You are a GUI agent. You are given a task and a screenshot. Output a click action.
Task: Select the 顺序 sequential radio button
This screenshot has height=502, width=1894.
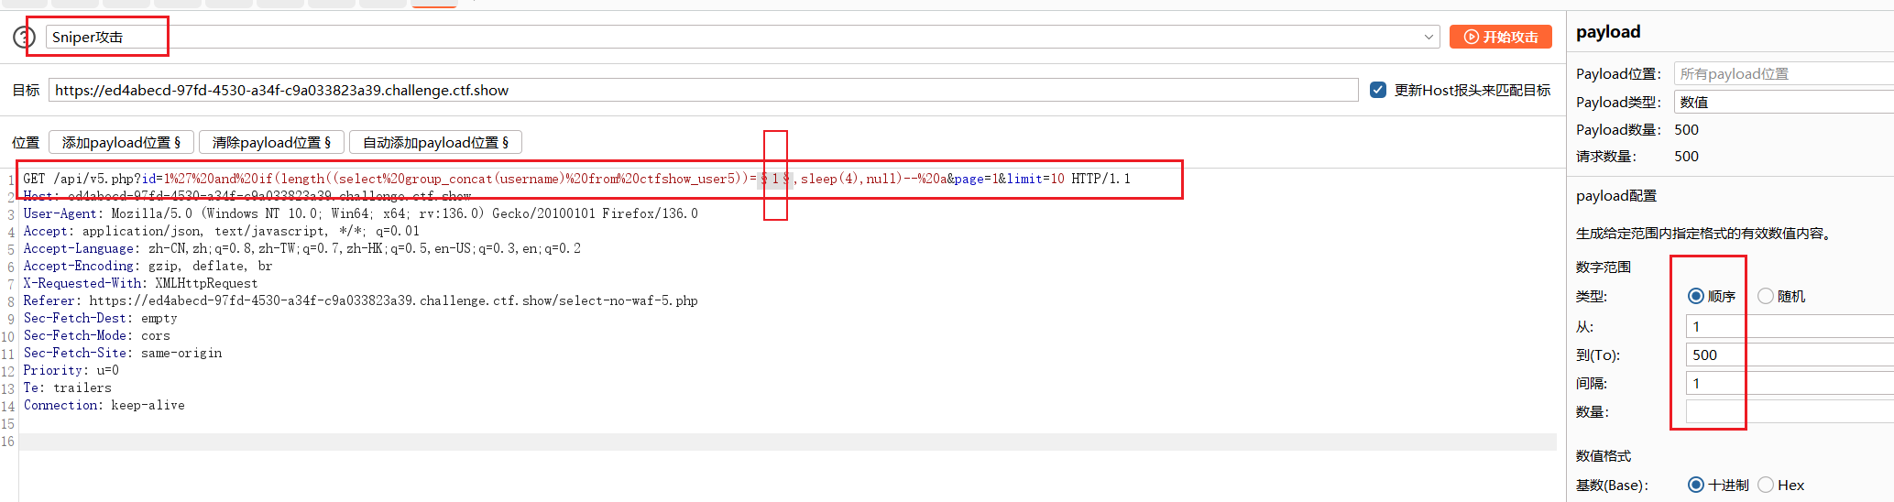coord(1696,296)
